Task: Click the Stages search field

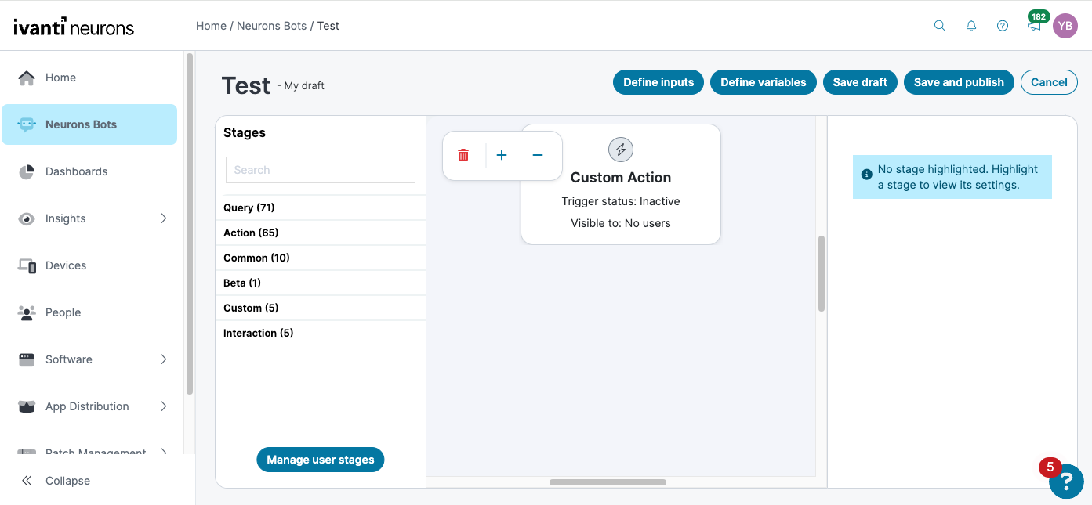Action: click(320, 169)
